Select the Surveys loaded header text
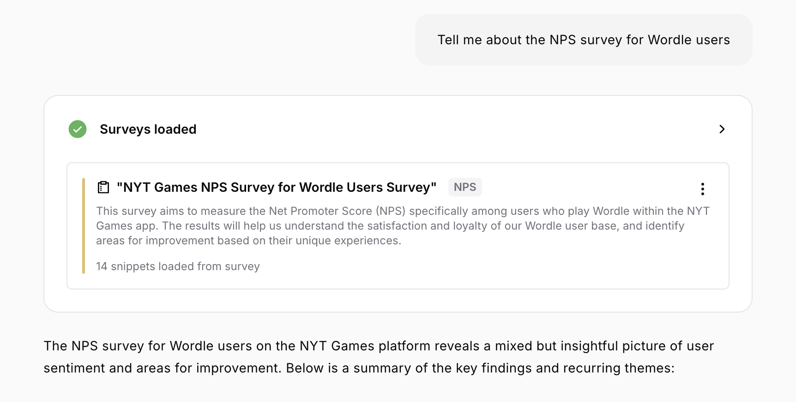 (x=148, y=129)
